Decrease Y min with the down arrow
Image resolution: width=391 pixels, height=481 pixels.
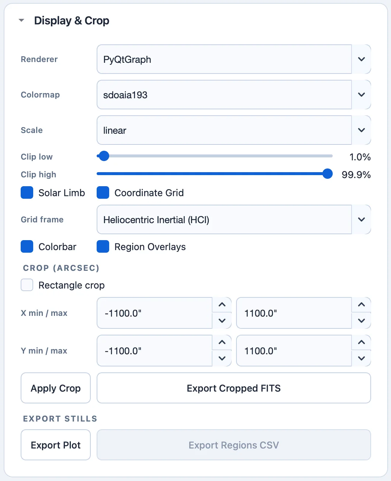(222, 359)
